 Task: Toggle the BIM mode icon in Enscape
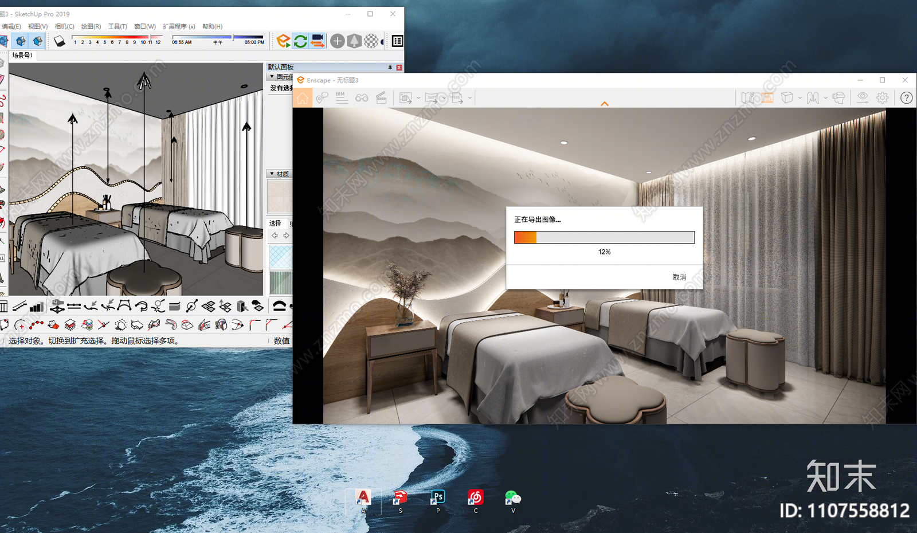342,98
